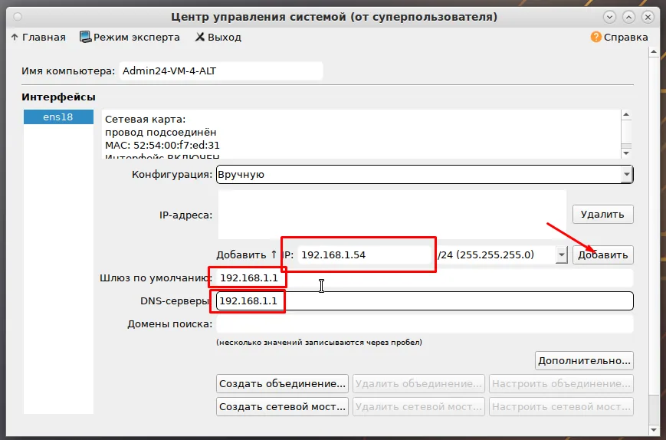Click the IP-адреса list box
The width and height of the screenshot is (666, 440).
[x=392, y=215]
